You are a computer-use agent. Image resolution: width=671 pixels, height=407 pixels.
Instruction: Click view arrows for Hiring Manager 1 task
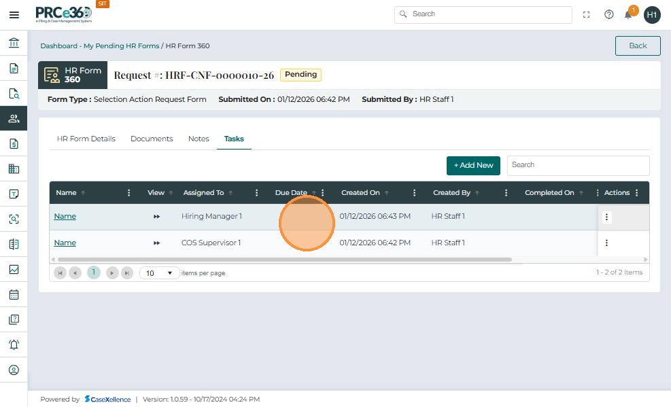click(156, 216)
